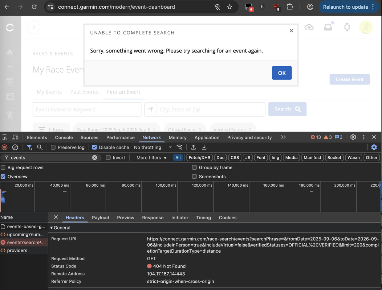Open the yellow runner profile avatar

coord(366,27)
